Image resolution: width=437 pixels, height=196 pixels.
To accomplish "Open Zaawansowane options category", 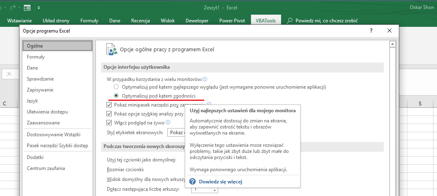I will point(57,123).
